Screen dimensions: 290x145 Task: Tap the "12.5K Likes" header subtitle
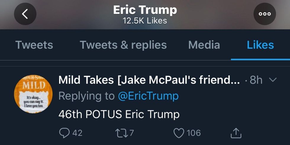(x=145, y=21)
